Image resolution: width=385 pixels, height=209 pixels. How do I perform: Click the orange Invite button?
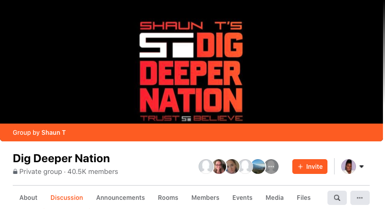click(x=310, y=167)
